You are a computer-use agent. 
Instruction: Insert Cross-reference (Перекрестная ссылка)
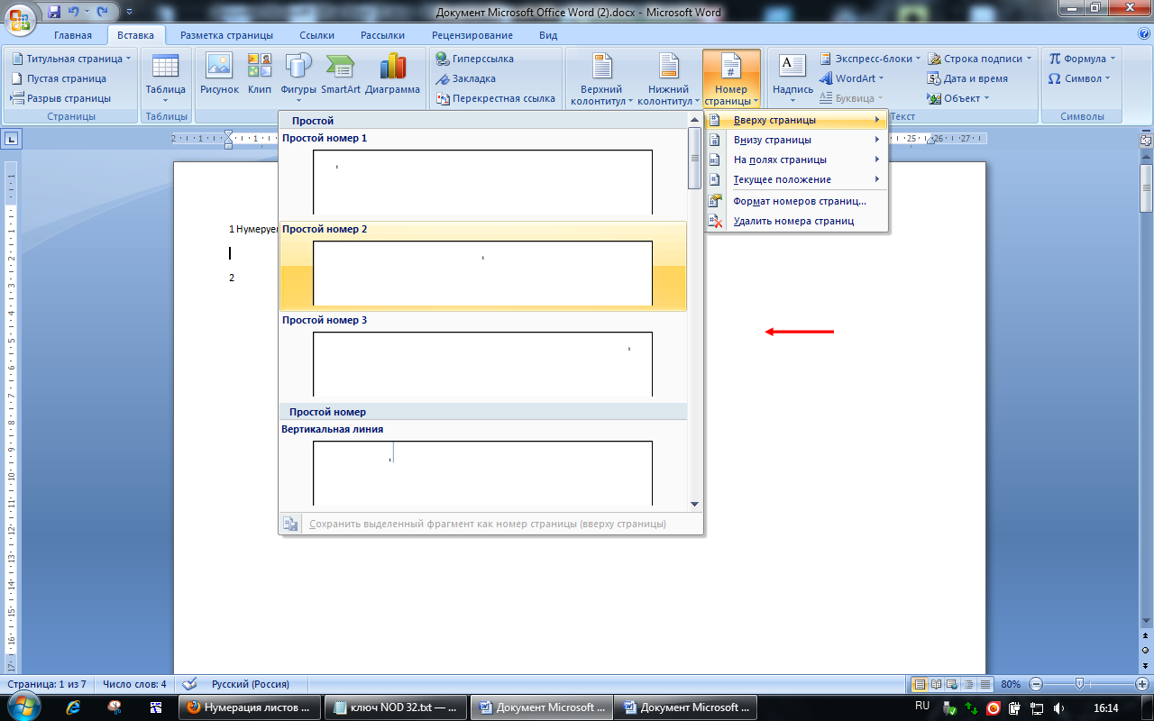(x=495, y=98)
